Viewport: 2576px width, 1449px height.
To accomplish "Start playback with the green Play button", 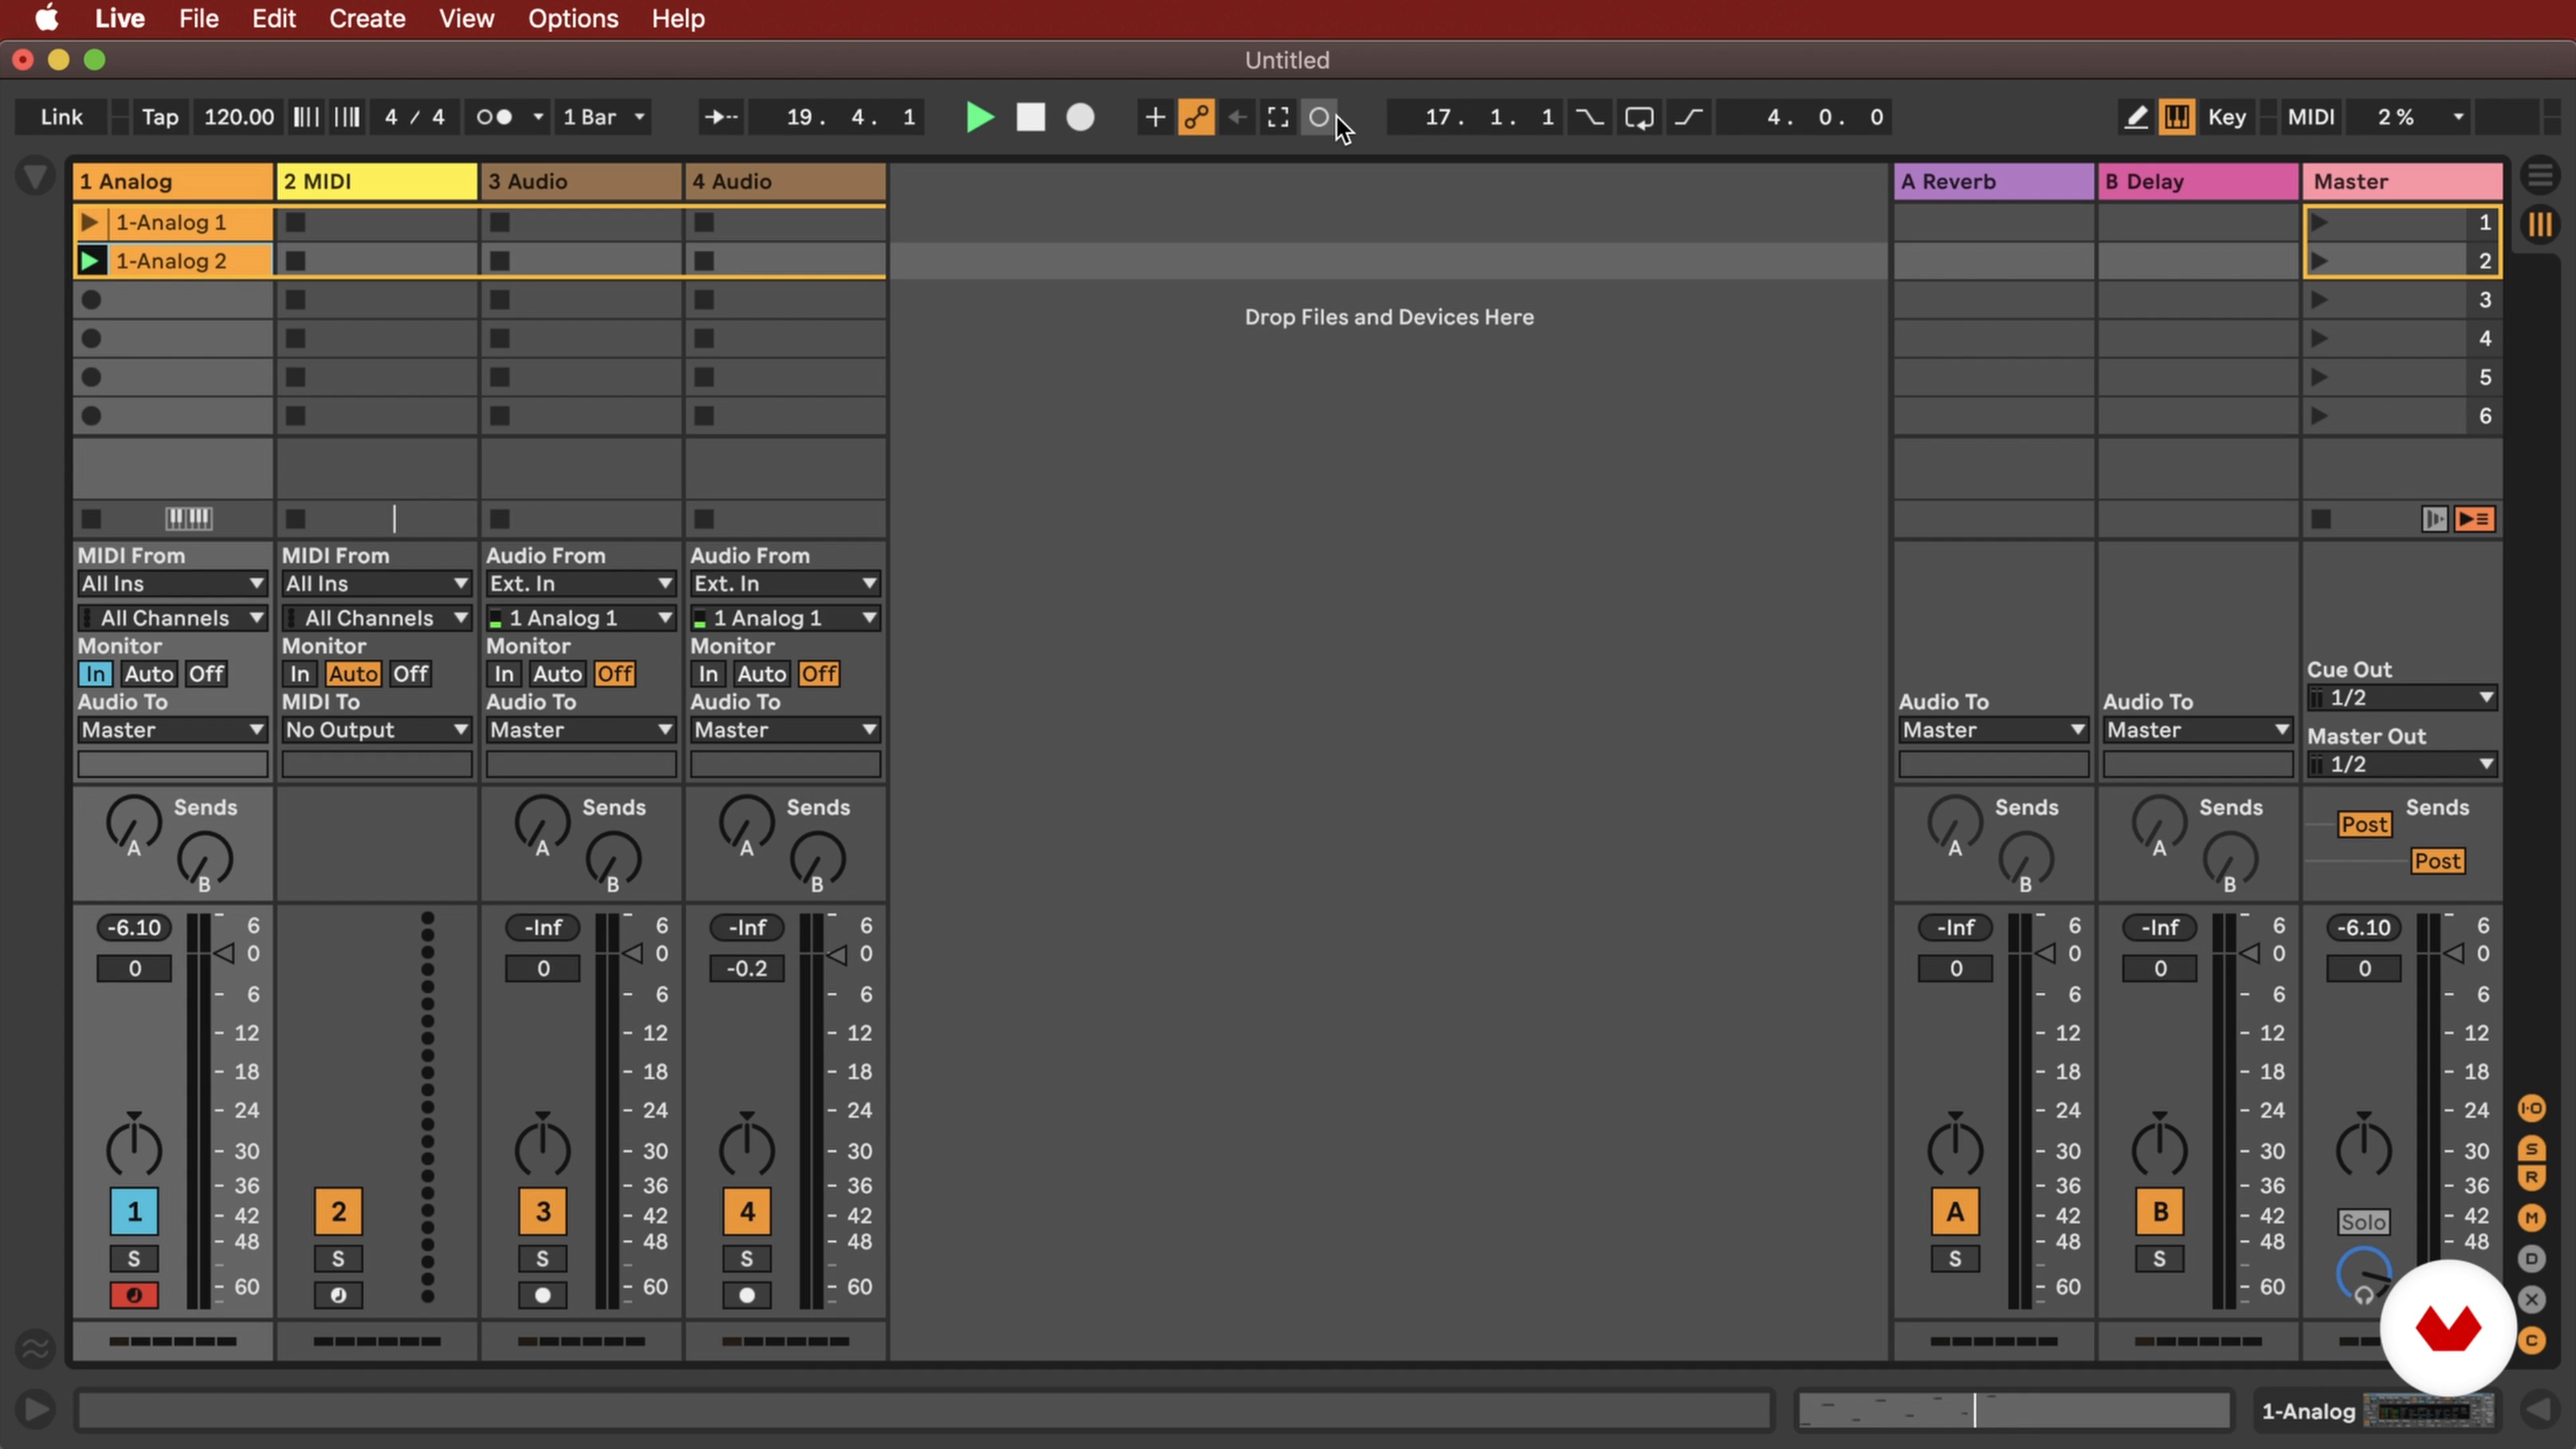I will tap(980, 117).
